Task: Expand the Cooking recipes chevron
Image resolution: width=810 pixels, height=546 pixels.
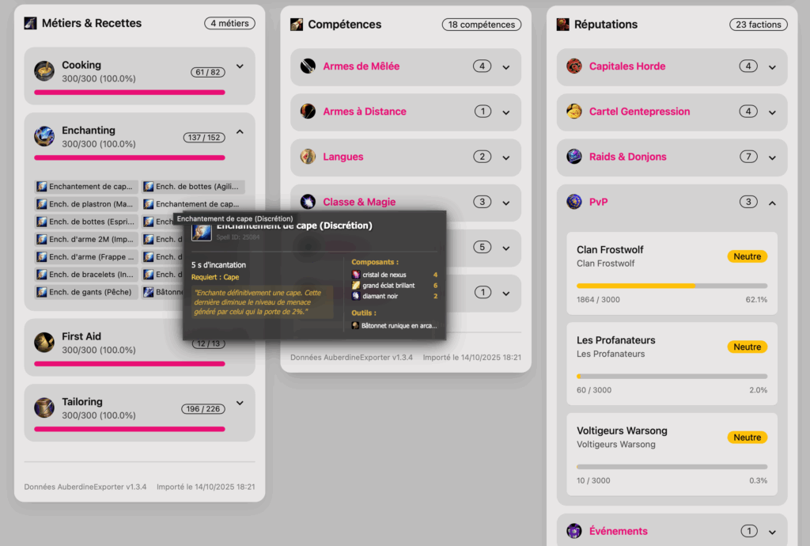Action: click(x=240, y=66)
